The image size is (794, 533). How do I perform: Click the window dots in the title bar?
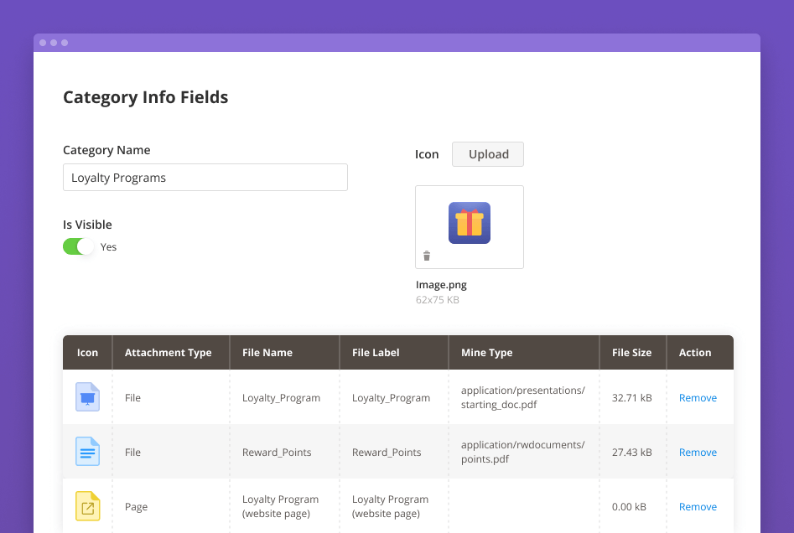[54, 42]
